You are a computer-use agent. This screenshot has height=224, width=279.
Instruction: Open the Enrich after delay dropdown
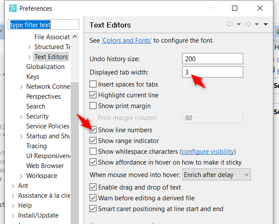pos(217,175)
